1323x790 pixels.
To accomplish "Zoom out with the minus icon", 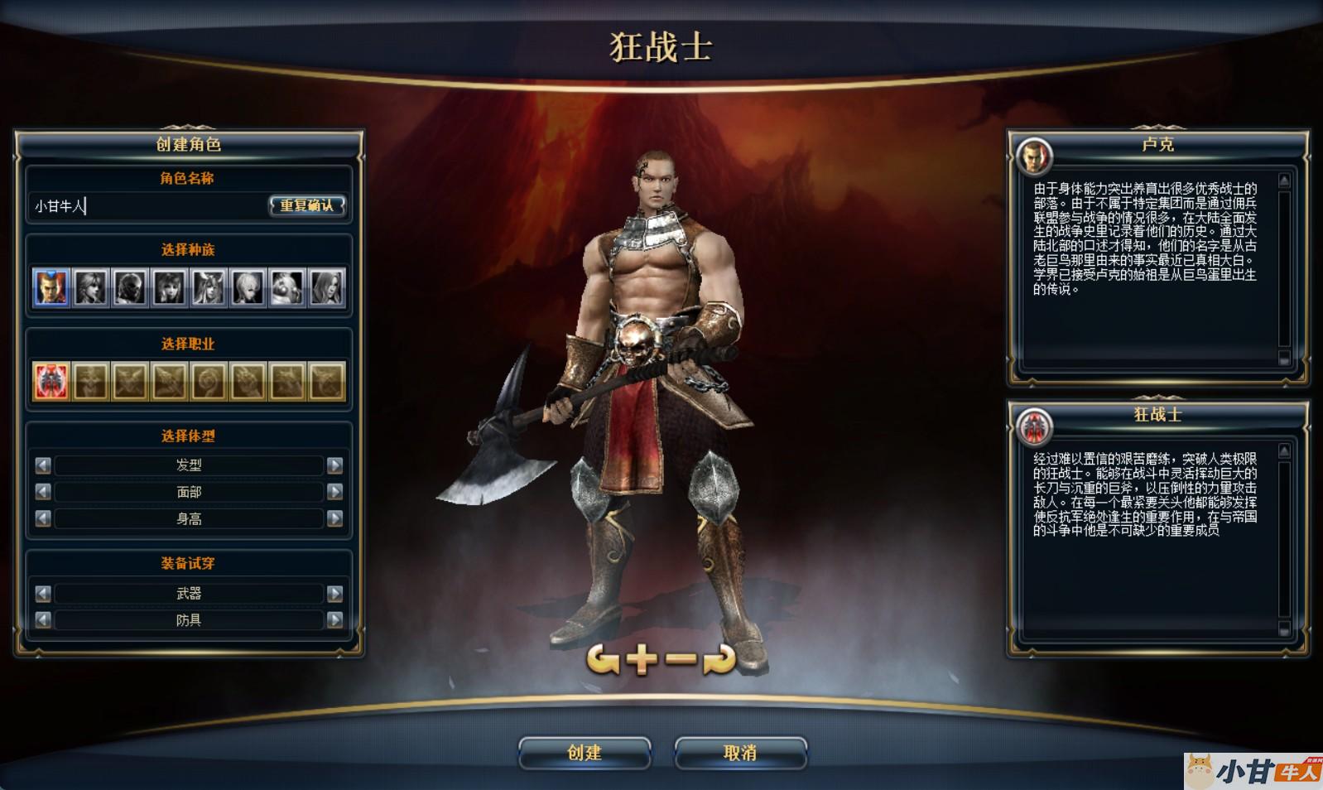I will 681,659.
